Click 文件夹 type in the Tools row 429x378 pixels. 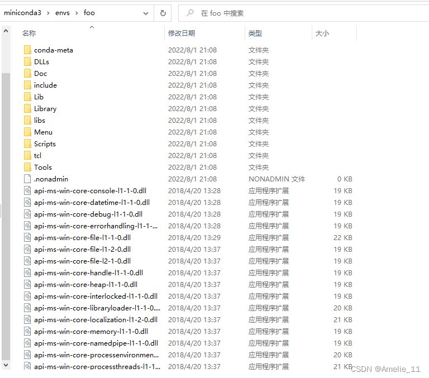click(x=259, y=168)
